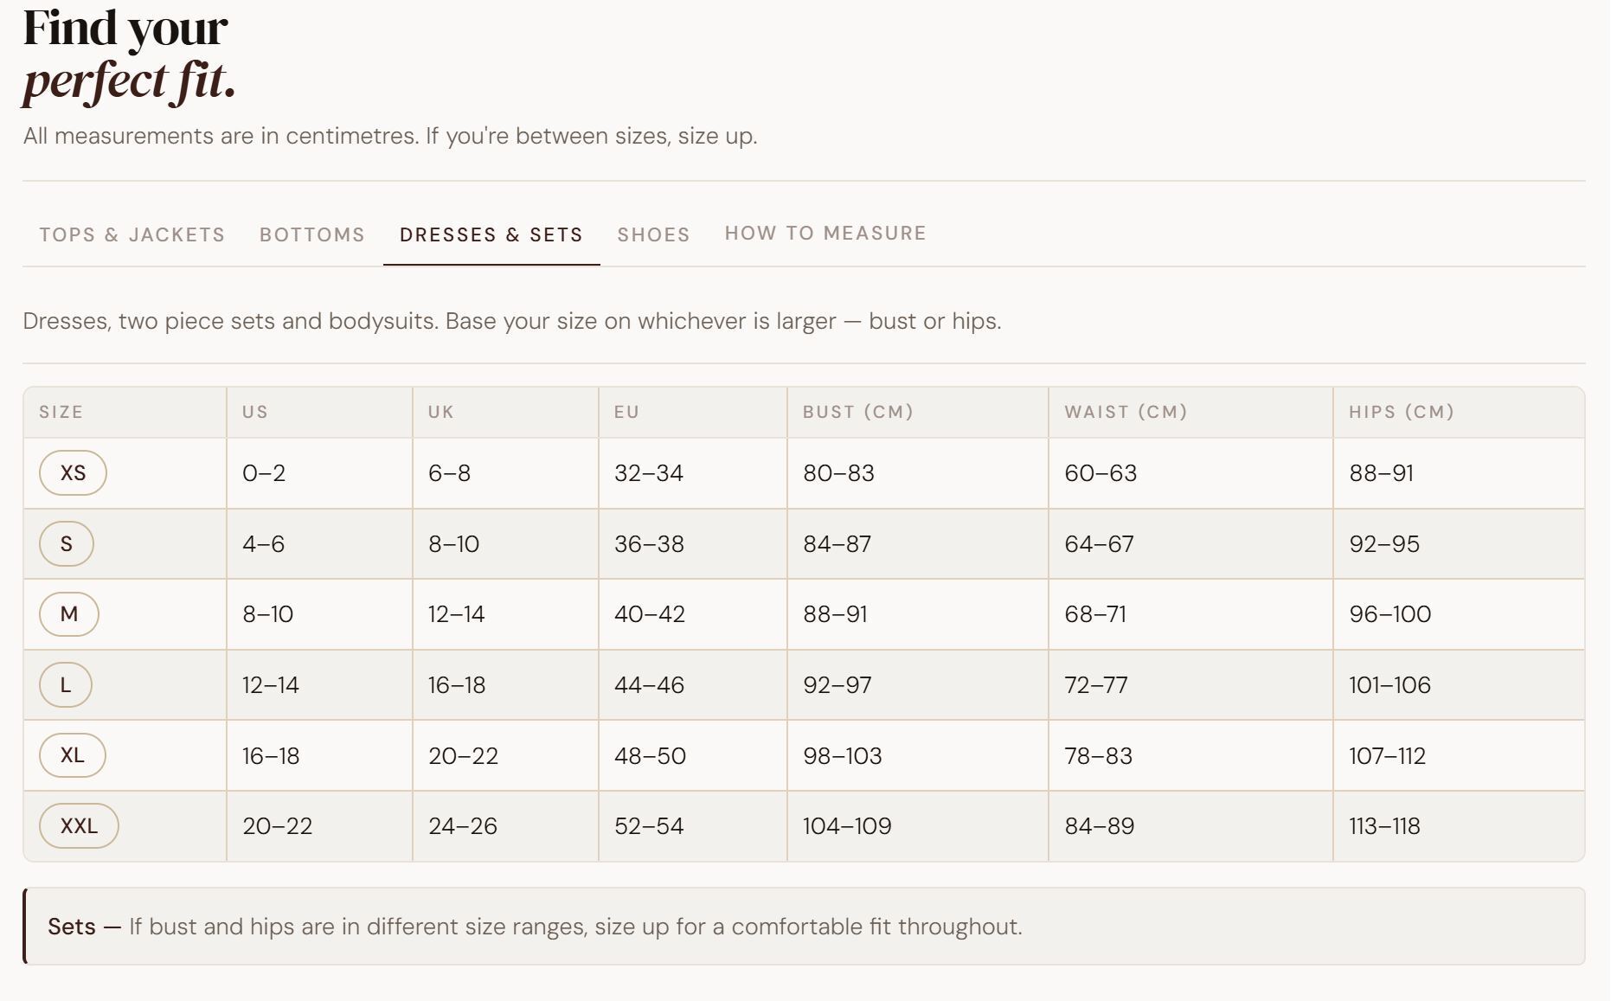Image resolution: width=1617 pixels, height=1001 pixels.
Task: Click the XXL size pill
Action: [x=79, y=825]
